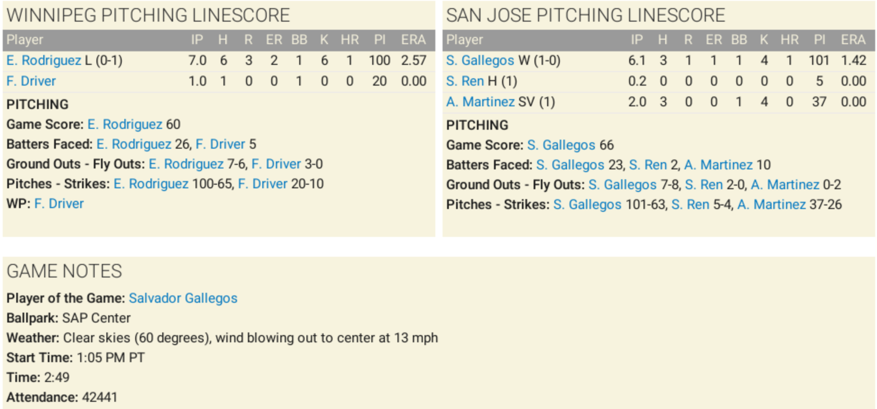Select S. Ren in San Jose Batters Faced line
The width and height of the screenshot is (877, 409).
648,165
